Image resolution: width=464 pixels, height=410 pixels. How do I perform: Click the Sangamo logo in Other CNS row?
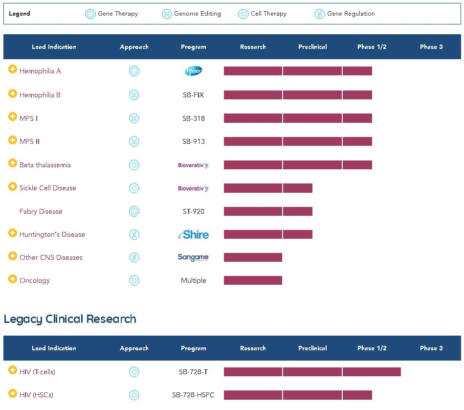[193, 258]
